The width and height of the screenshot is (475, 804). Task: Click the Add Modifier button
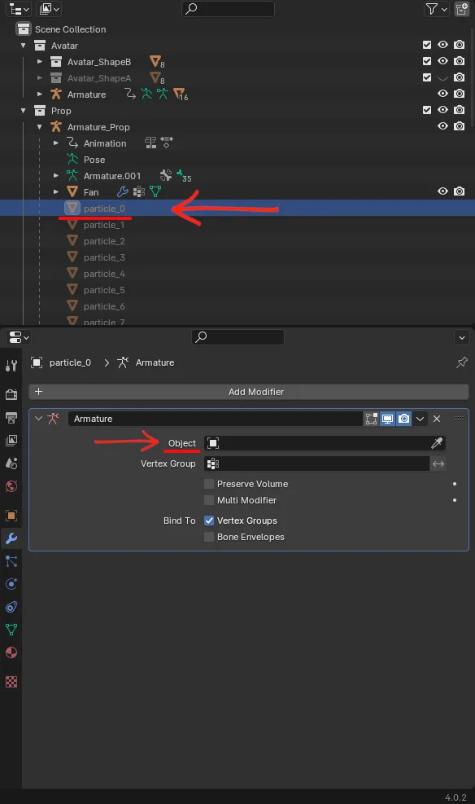click(x=249, y=392)
